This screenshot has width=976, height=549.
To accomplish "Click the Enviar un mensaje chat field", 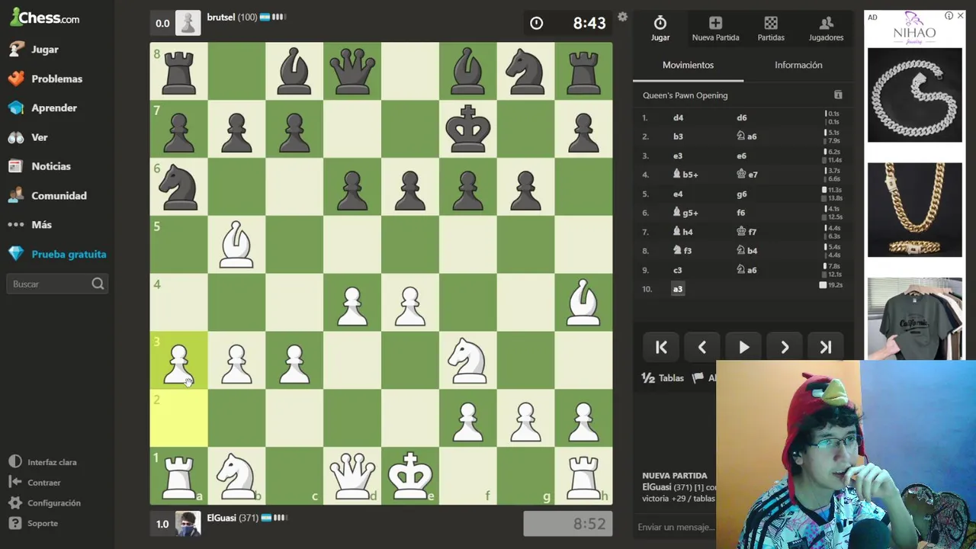I will (676, 527).
